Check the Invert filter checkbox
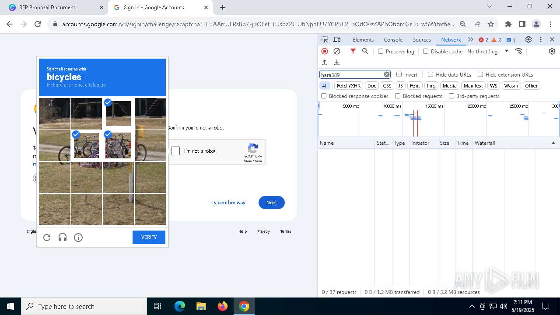560x315 pixels. coord(399,74)
